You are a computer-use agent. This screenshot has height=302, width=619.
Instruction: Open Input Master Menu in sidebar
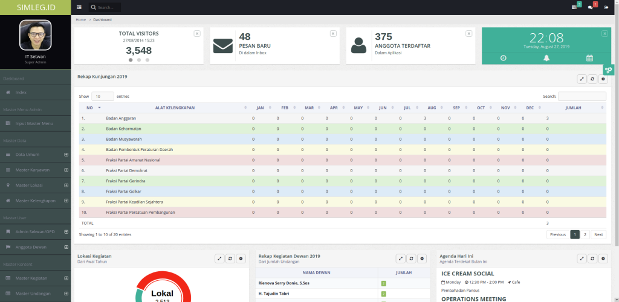tap(36, 124)
